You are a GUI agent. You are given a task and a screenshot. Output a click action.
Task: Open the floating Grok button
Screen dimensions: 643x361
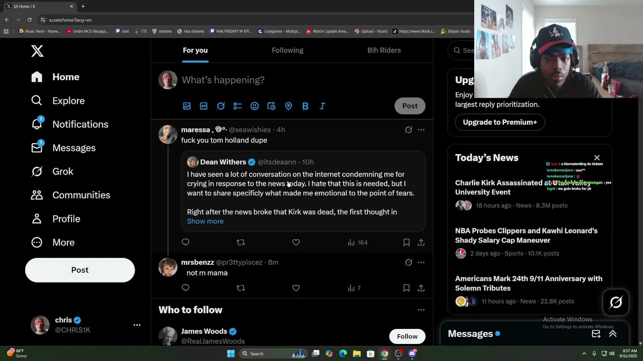[x=616, y=302]
